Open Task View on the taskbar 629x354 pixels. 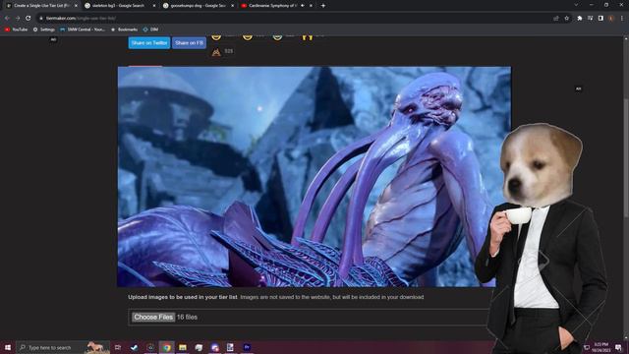tap(118, 347)
